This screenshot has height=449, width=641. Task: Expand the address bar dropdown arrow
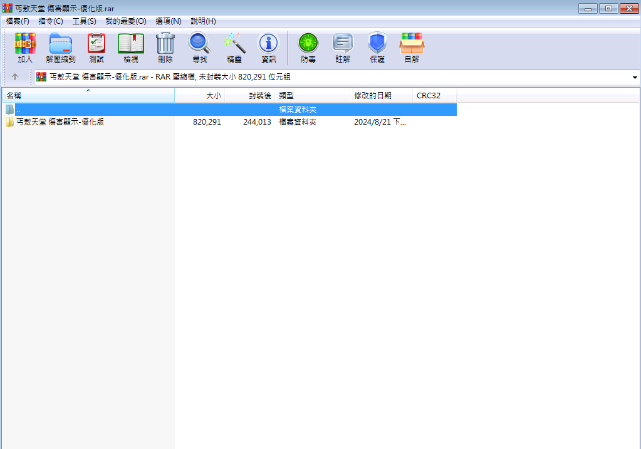635,77
